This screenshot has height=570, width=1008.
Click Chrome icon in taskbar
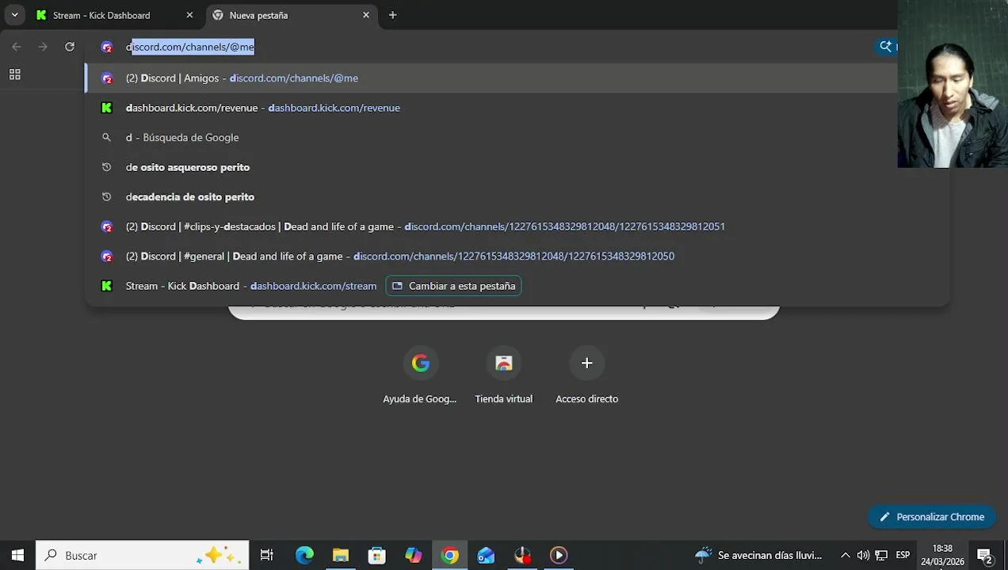point(450,555)
